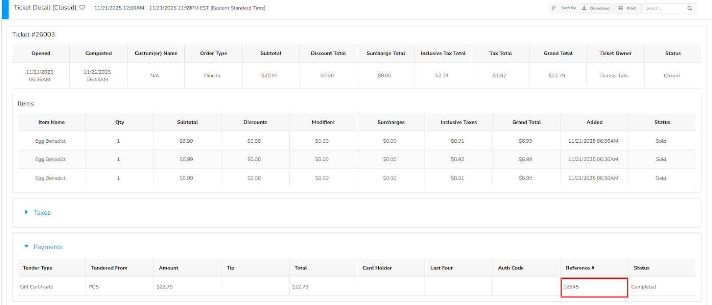Screen dimensions: 712x305
Task: Click the Item Name column header
Action: click(x=52, y=122)
